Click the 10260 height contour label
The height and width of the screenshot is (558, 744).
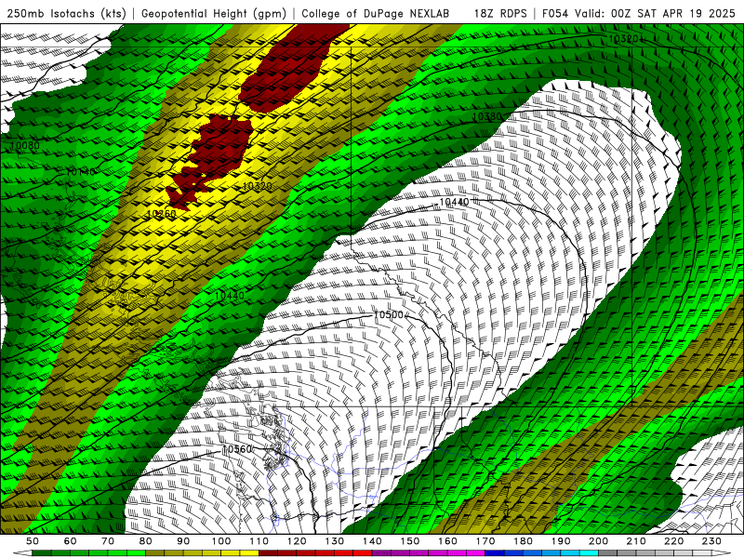tap(161, 214)
